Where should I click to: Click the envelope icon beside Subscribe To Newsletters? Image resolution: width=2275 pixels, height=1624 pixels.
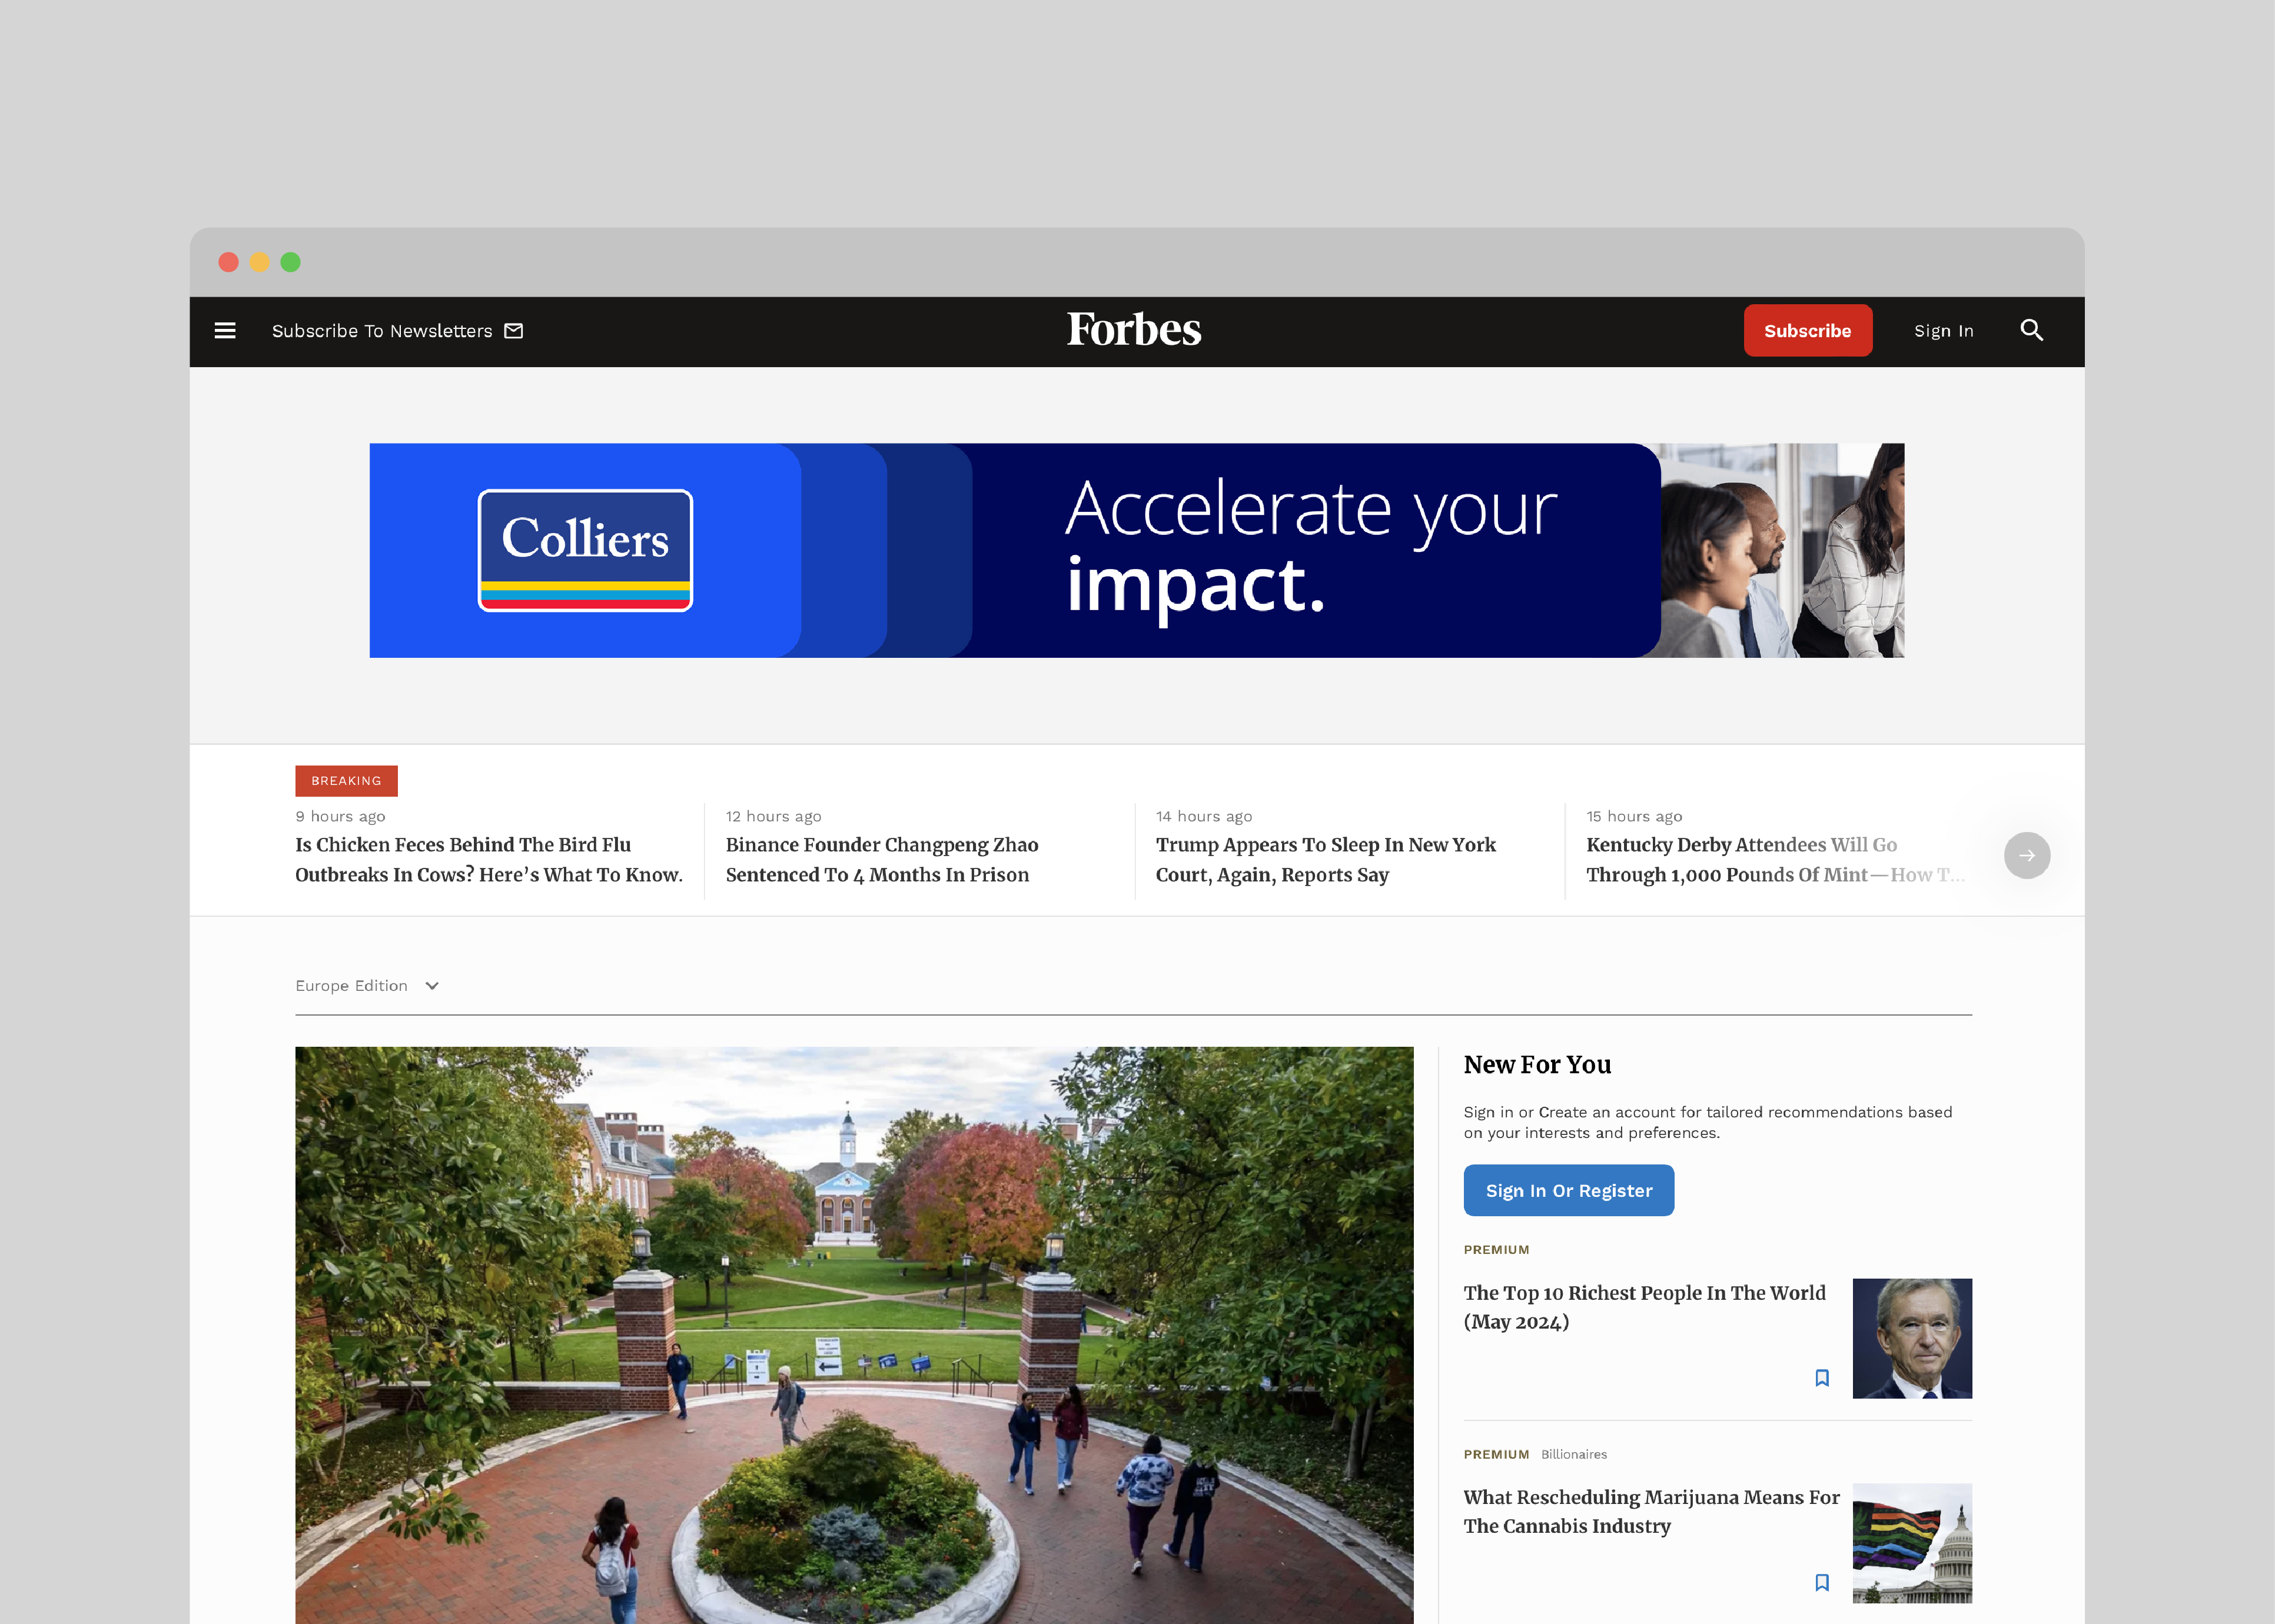pyautogui.click(x=513, y=330)
